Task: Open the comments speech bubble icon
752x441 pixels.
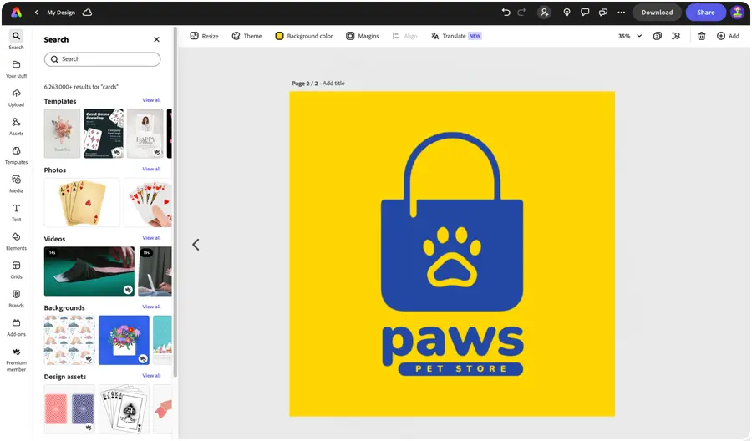Action: (x=585, y=13)
